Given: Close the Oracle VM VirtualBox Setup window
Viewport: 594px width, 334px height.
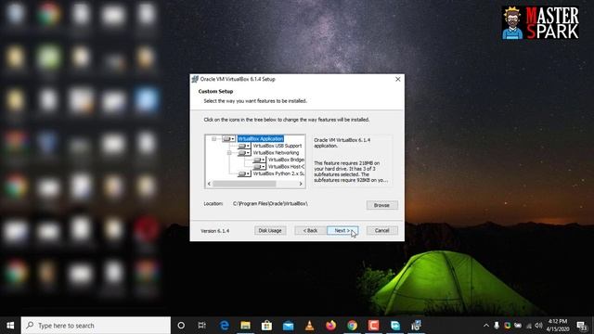Looking at the screenshot, I should (x=398, y=79).
